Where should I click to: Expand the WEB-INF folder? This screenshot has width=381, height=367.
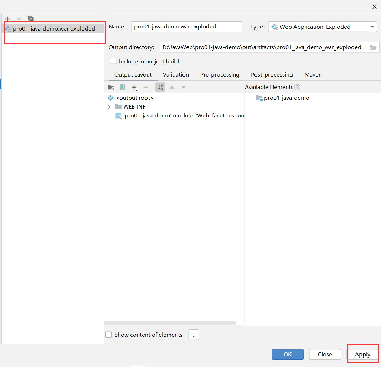109,107
